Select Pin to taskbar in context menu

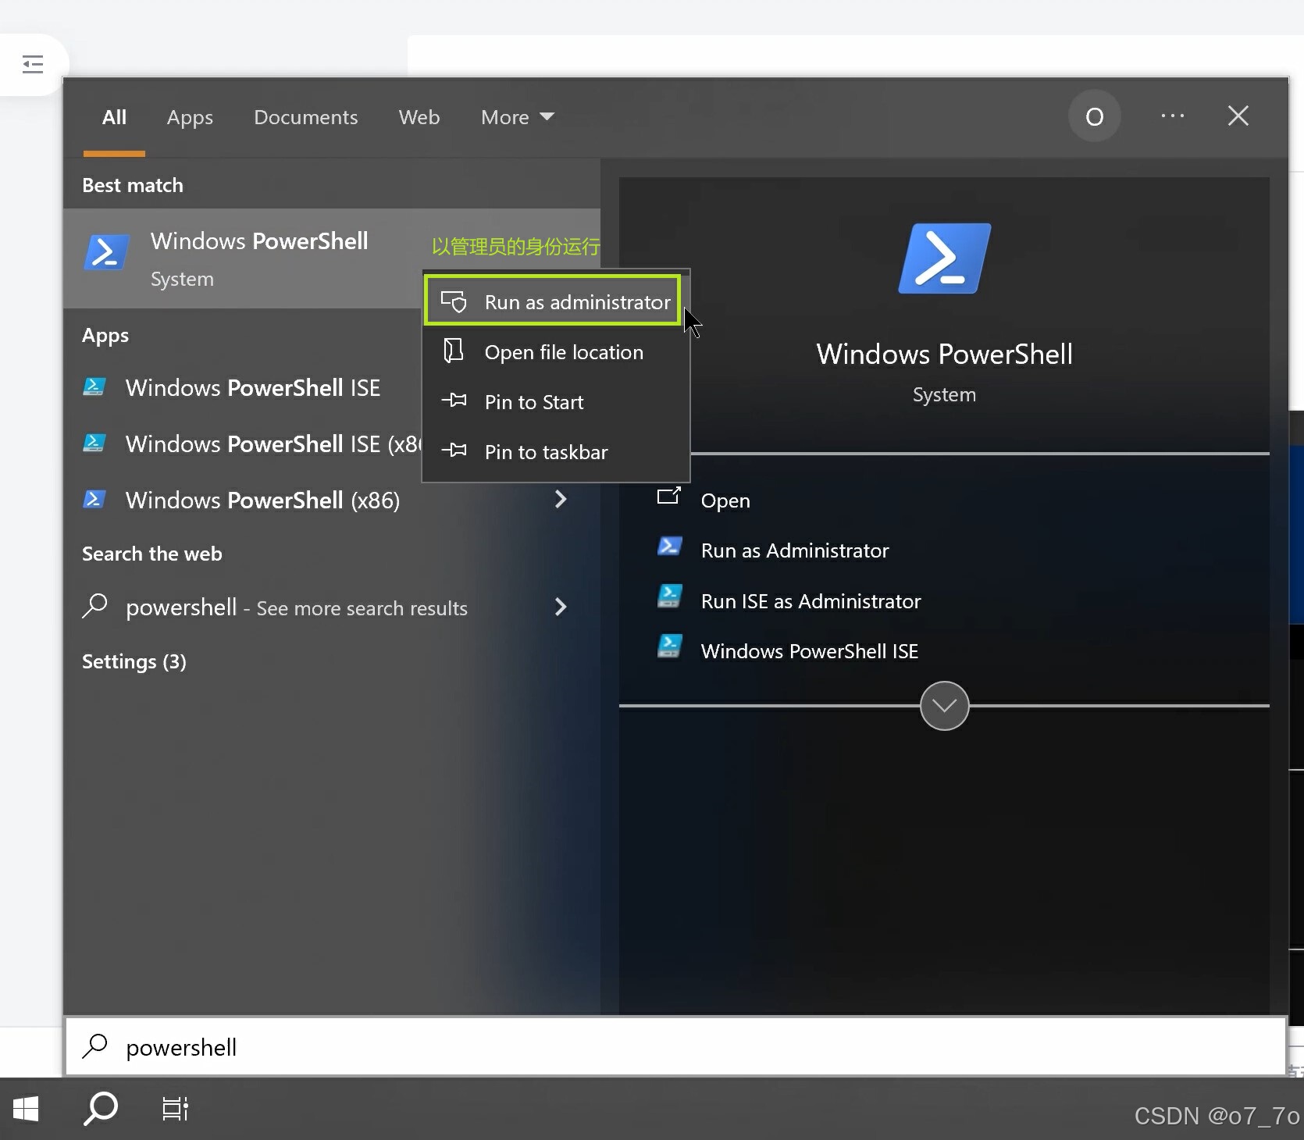(556, 452)
